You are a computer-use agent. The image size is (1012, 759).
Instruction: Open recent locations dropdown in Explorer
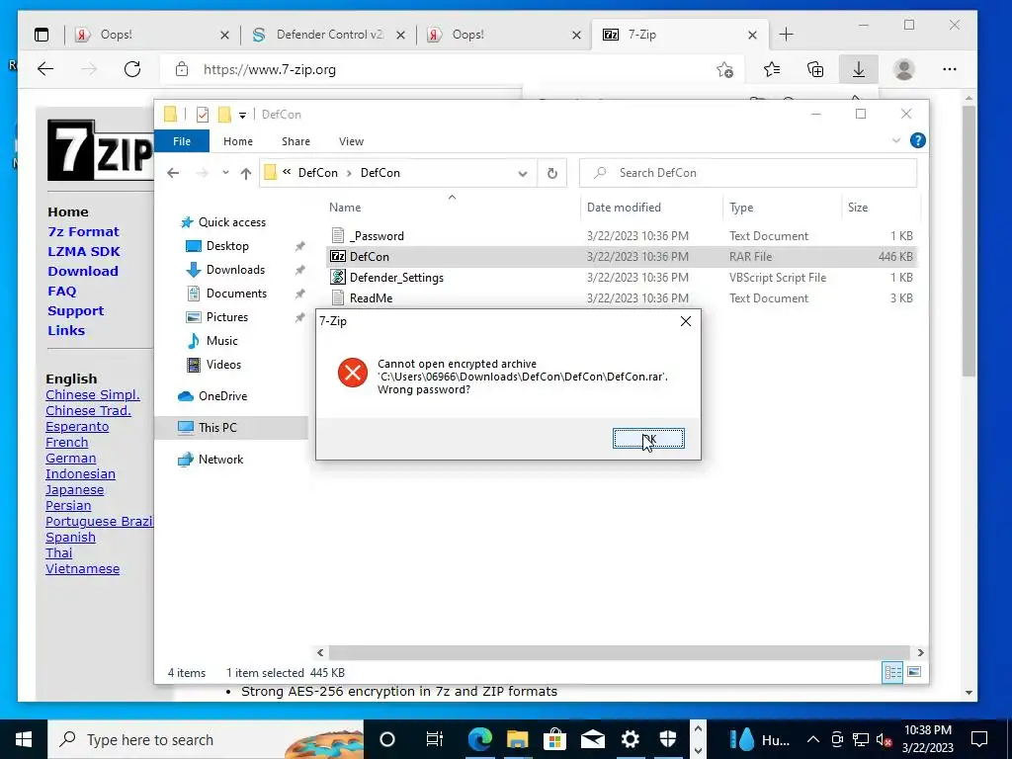(225, 173)
